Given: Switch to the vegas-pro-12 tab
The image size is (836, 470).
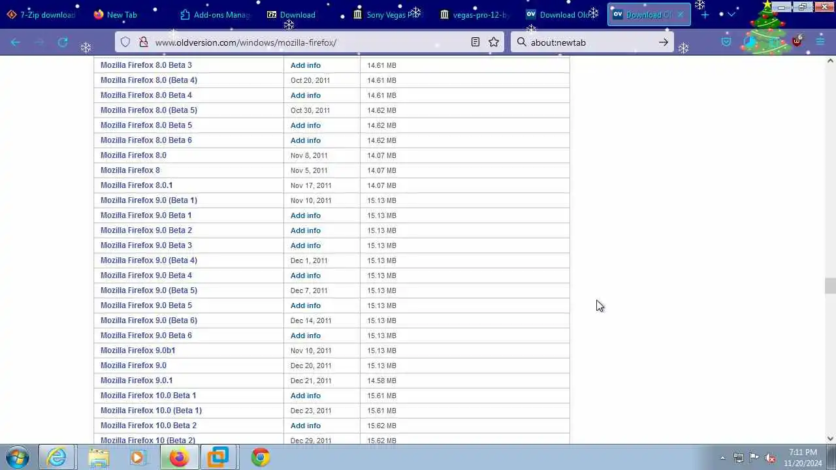Looking at the screenshot, I should coord(474,14).
